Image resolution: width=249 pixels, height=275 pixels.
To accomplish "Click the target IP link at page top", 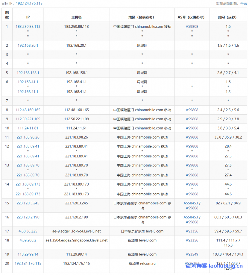I will click(29, 3).
